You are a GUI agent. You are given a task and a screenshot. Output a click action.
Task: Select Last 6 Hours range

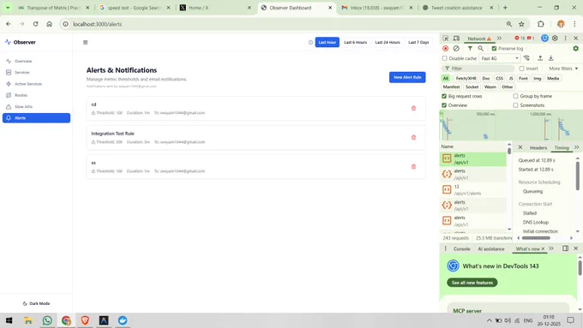click(355, 42)
